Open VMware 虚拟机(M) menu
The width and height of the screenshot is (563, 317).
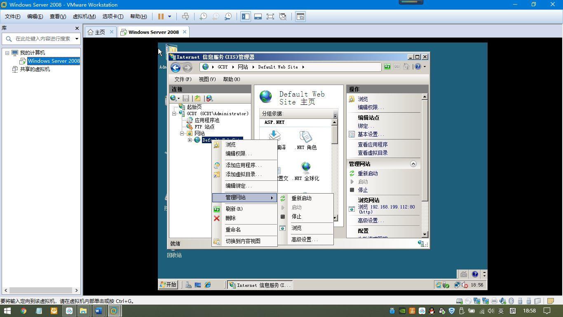84,17
